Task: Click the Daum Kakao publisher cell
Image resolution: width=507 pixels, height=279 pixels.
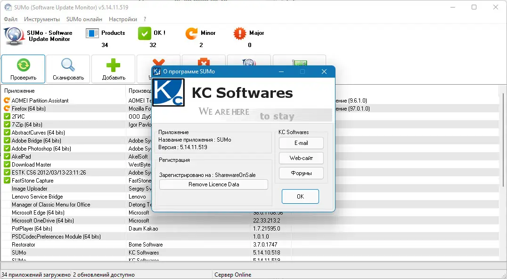Action: click(143, 229)
